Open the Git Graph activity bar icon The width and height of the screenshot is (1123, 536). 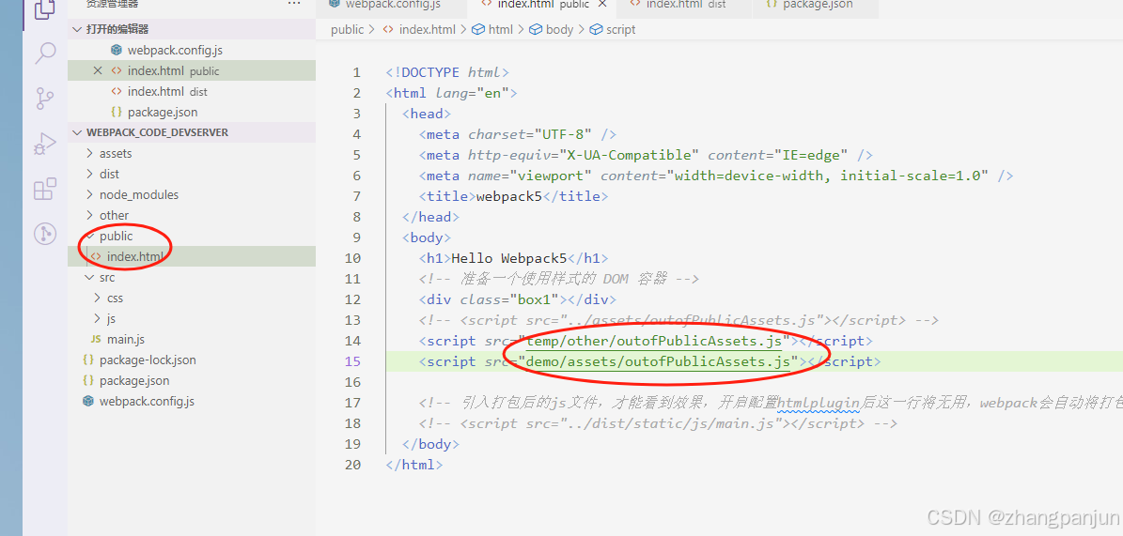(x=44, y=234)
